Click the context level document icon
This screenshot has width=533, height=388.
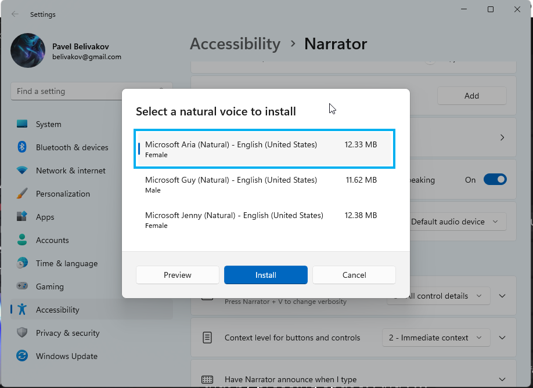click(207, 338)
